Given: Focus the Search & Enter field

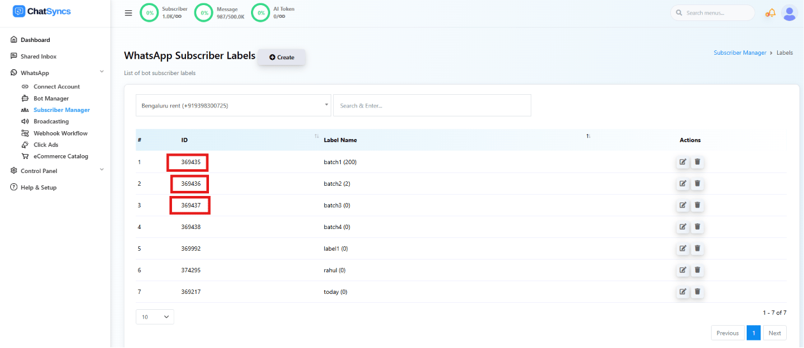Looking at the screenshot, I should [x=432, y=106].
